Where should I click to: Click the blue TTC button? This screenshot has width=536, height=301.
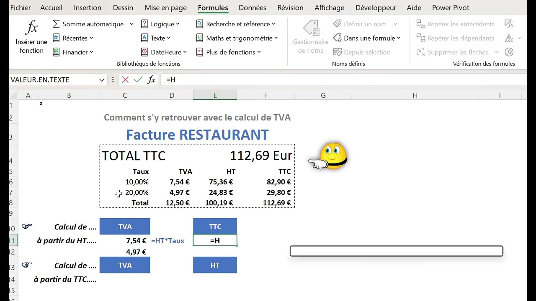tap(215, 226)
